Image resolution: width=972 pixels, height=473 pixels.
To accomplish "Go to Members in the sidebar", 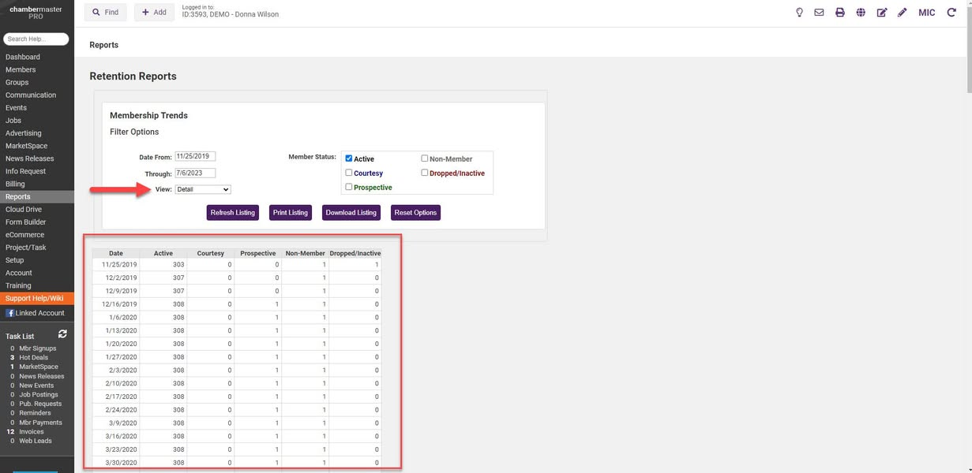I will (x=21, y=69).
